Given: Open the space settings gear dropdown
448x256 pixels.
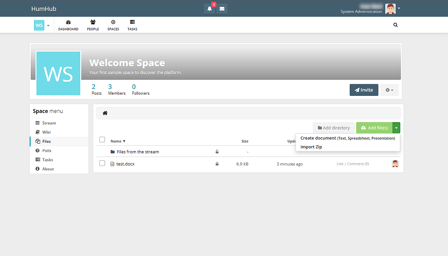Looking at the screenshot, I should pos(389,90).
